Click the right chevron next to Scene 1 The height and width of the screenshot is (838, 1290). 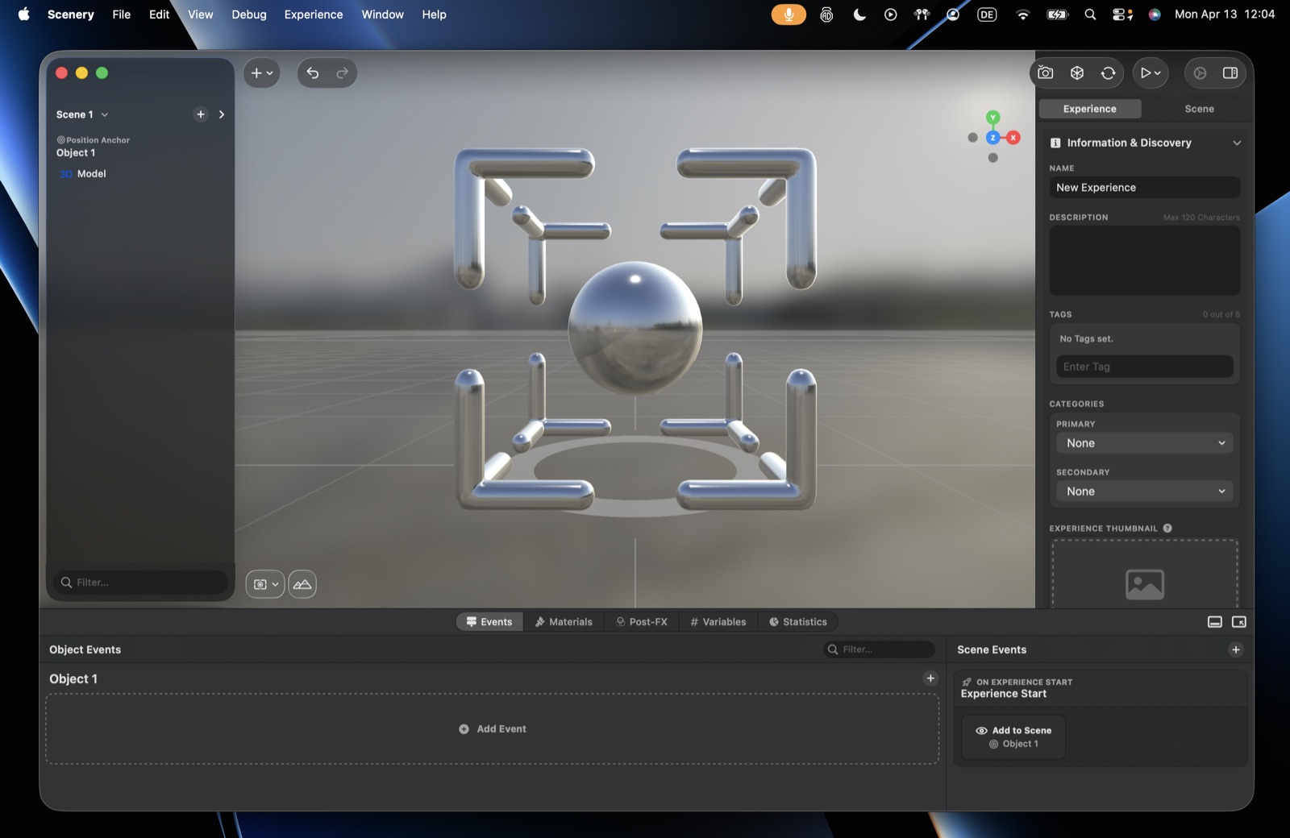(x=222, y=114)
